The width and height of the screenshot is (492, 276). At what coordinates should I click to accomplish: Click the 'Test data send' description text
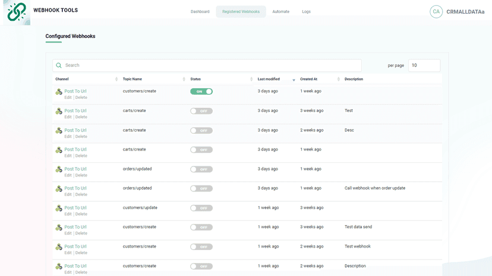click(x=358, y=227)
